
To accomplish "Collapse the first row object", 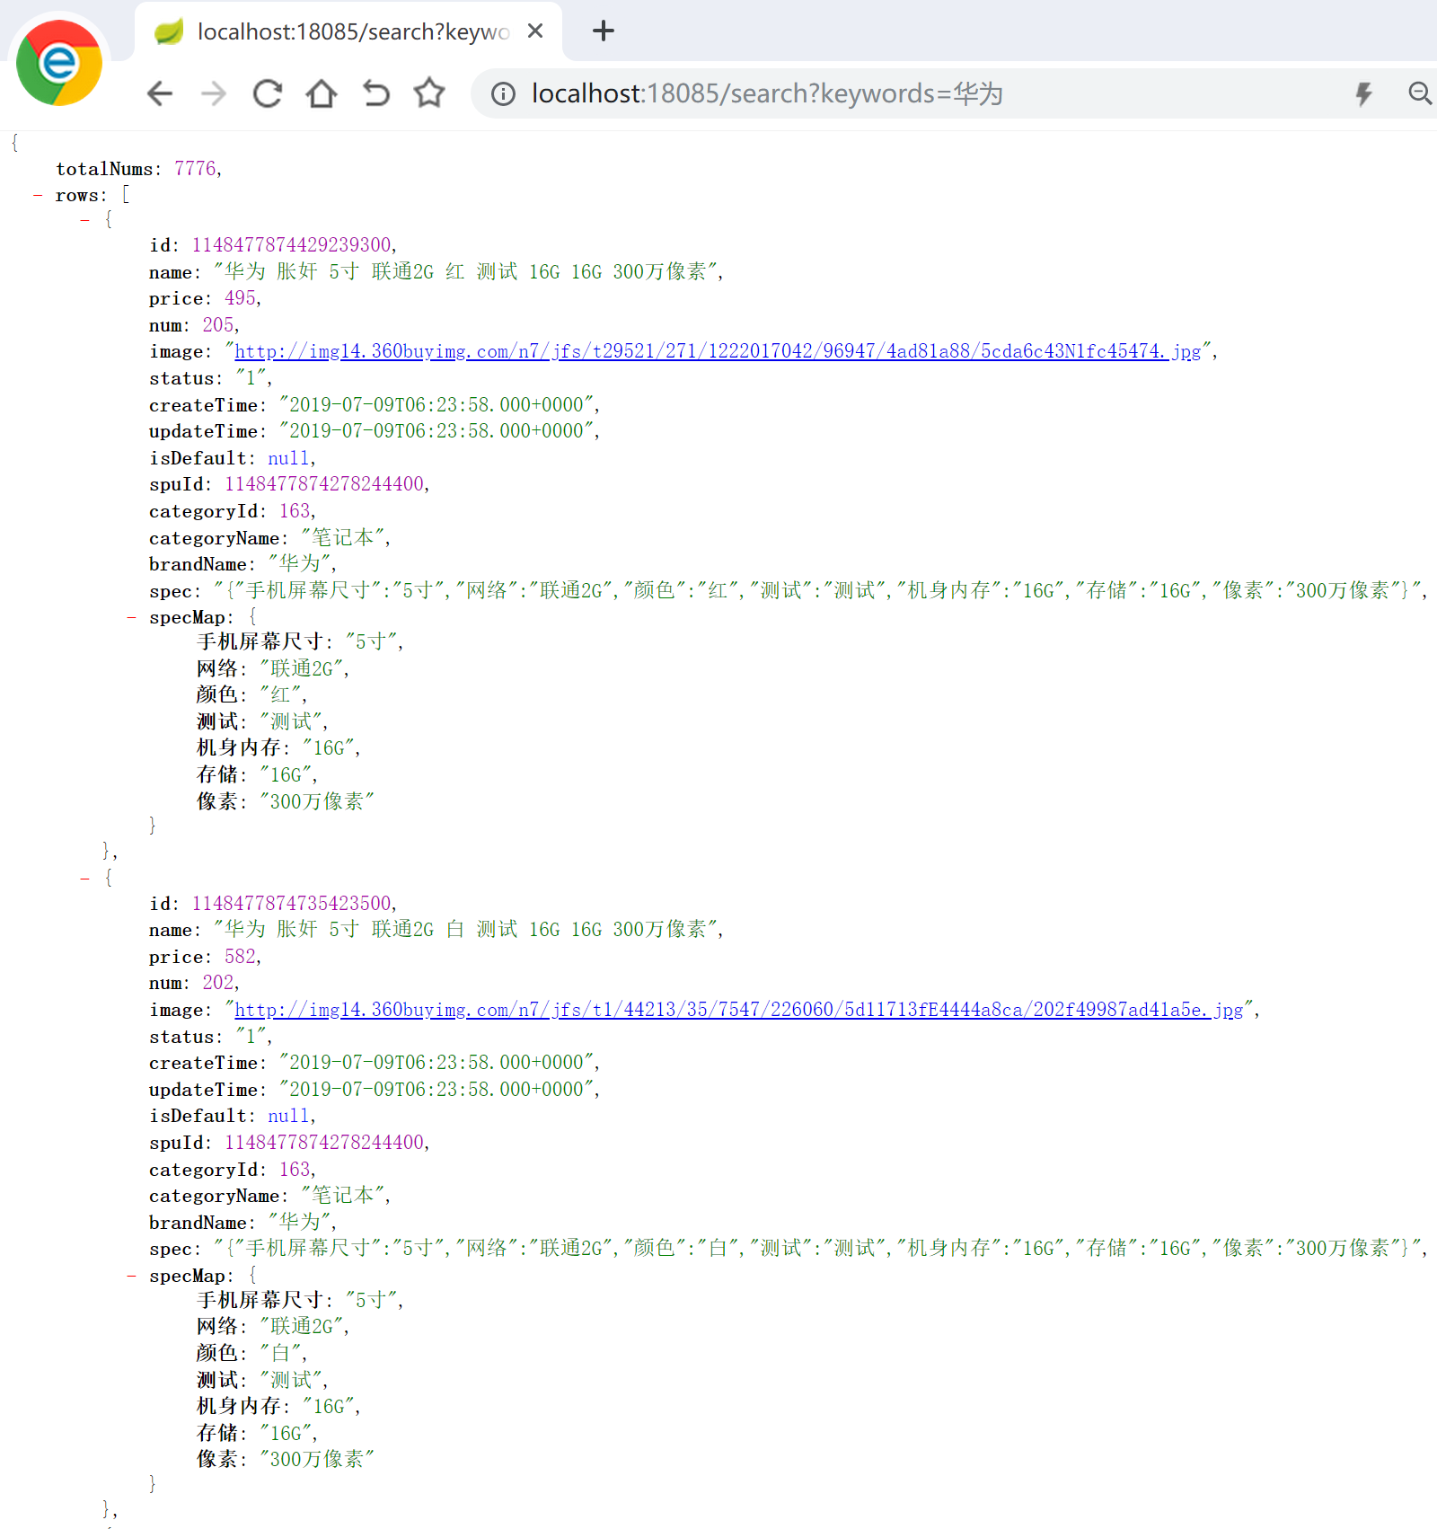I will [x=85, y=220].
